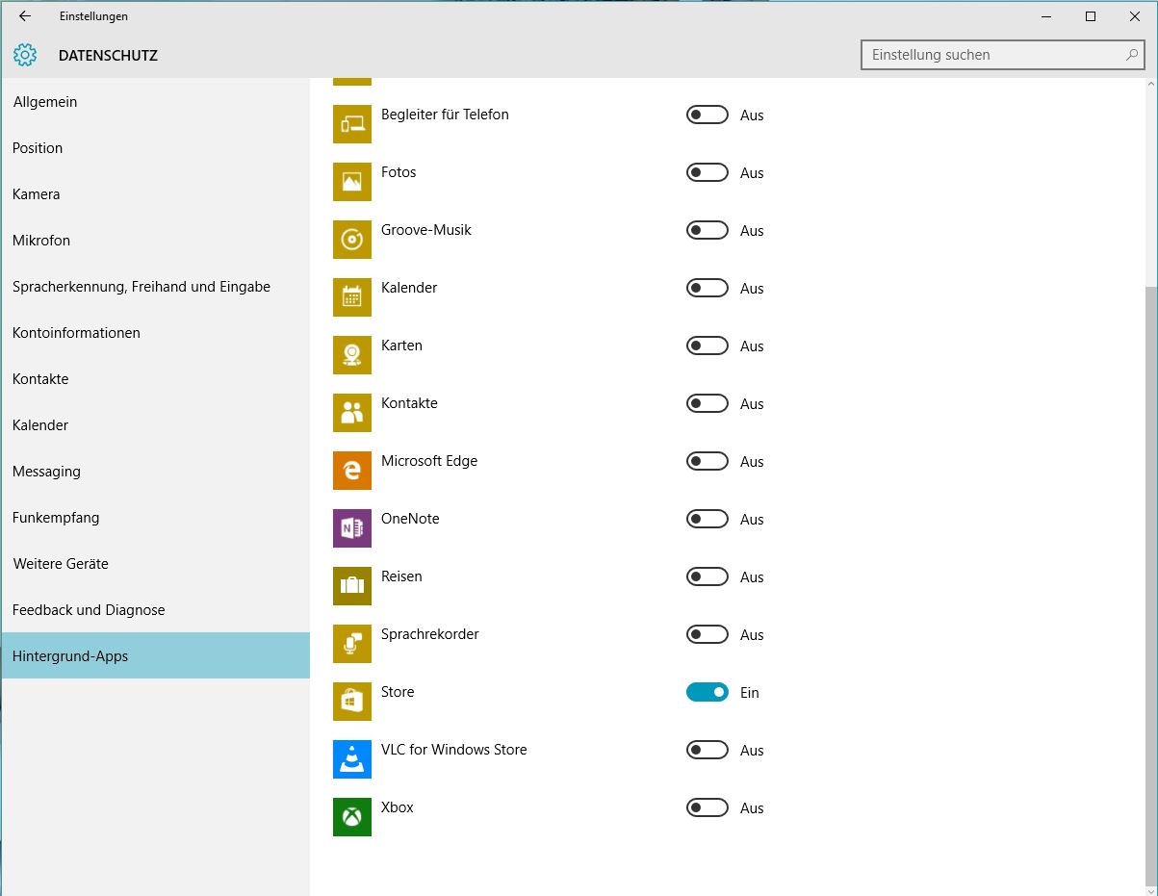Turn on Microsoft Edge background toggle

pos(708,461)
